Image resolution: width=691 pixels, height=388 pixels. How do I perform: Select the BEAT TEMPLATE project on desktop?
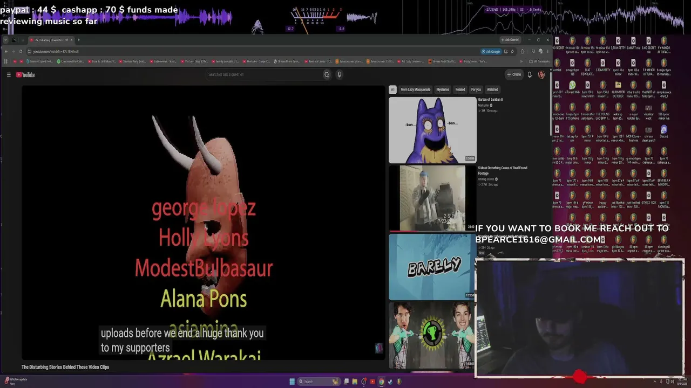click(x=587, y=66)
